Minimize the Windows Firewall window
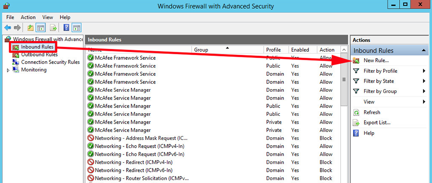432x183 pixels. pyautogui.click(x=394, y=5)
